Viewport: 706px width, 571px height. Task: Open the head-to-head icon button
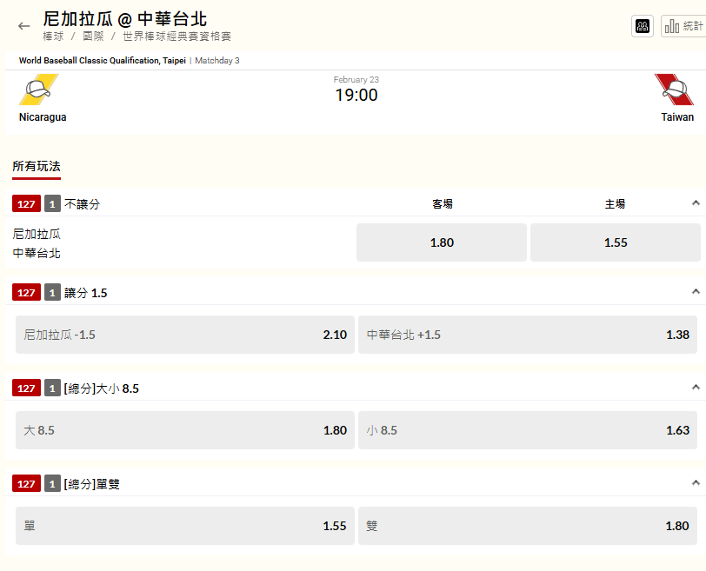[642, 26]
